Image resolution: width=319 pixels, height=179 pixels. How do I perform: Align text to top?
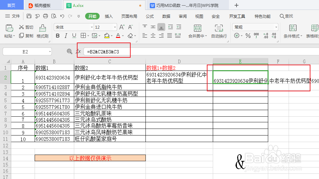click(x=144, y=27)
